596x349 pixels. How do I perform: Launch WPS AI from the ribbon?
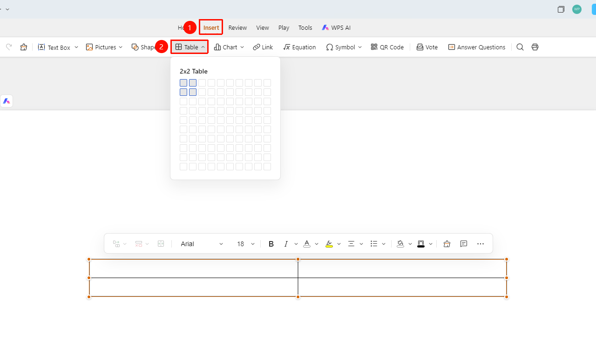(x=336, y=27)
